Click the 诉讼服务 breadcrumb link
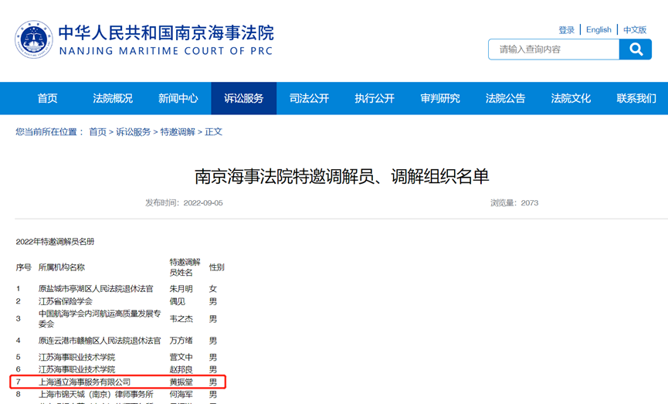Viewport: 668px width, 404px height. [133, 132]
